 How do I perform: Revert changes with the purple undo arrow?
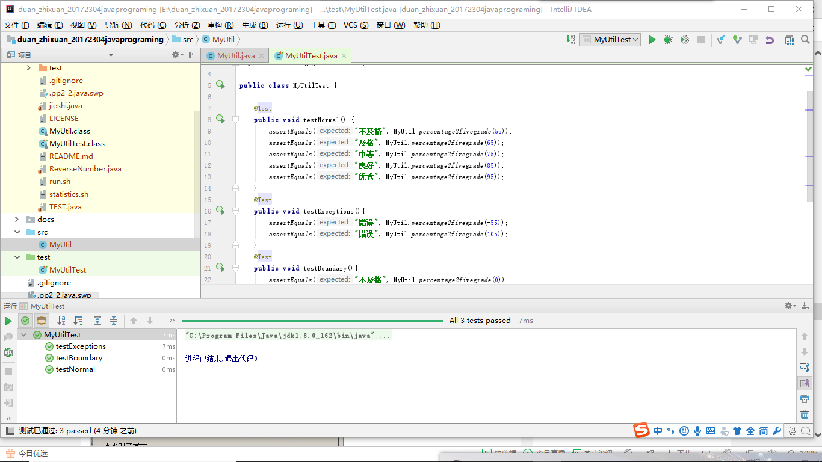pyautogui.click(x=769, y=40)
